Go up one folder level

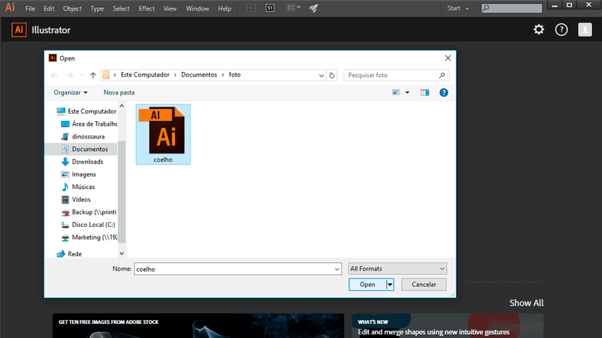pyautogui.click(x=93, y=75)
